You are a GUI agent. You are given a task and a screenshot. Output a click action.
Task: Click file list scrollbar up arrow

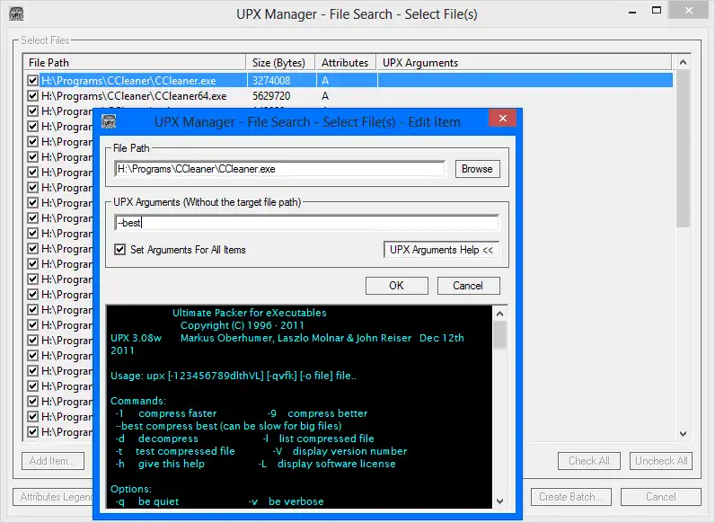(683, 62)
